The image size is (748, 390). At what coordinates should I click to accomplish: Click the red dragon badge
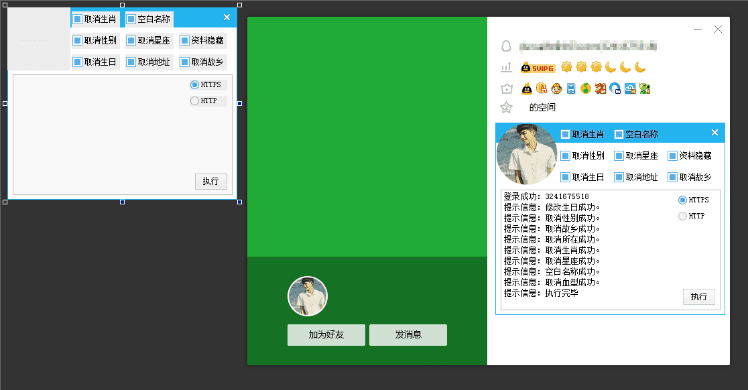tap(601, 88)
